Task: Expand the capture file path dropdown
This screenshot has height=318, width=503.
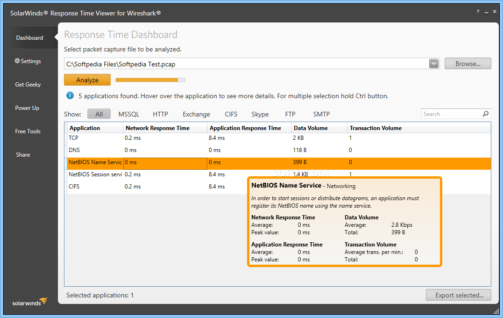Action: coord(434,64)
